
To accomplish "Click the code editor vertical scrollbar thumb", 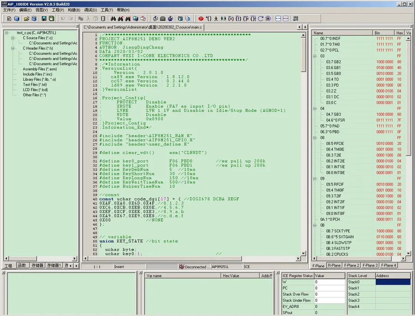I will pyautogui.click(x=303, y=54).
